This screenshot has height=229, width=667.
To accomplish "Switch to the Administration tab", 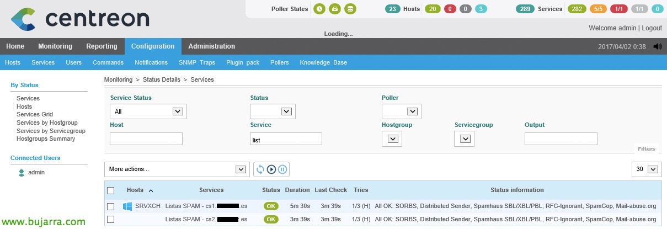I will 211,46.
